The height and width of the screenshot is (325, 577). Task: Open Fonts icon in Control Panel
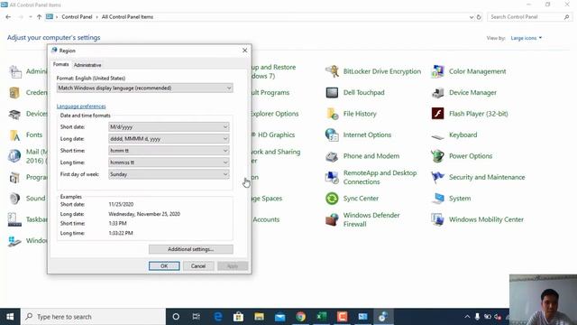click(14, 135)
